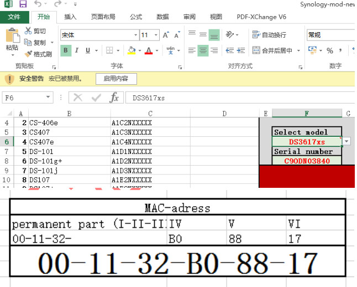Click the cell borders icon

[x=109, y=50]
